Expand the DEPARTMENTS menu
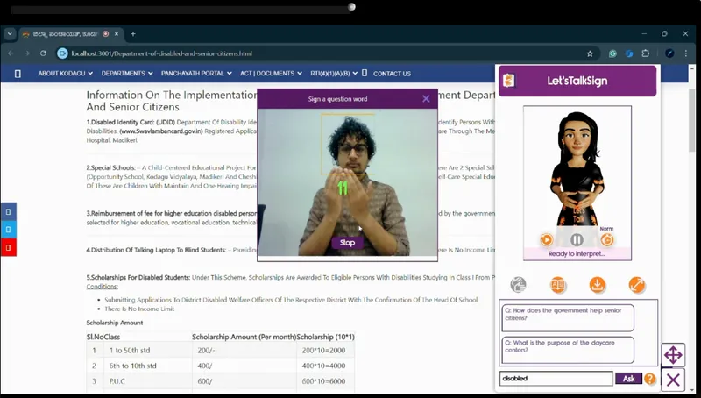 point(127,74)
